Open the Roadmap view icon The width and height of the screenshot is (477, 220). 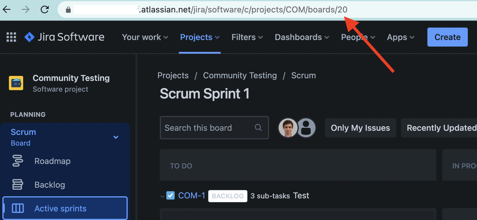[x=17, y=161]
